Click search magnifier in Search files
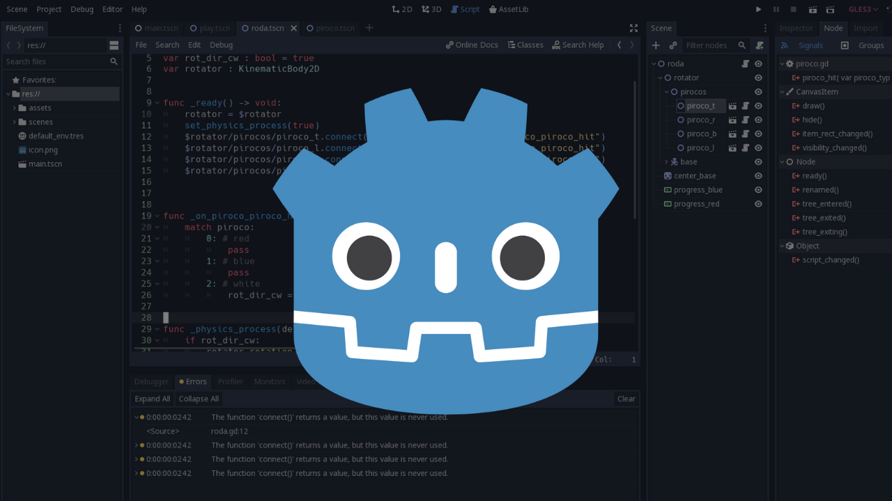The width and height of the screenshot is (892, 501). 114,62
